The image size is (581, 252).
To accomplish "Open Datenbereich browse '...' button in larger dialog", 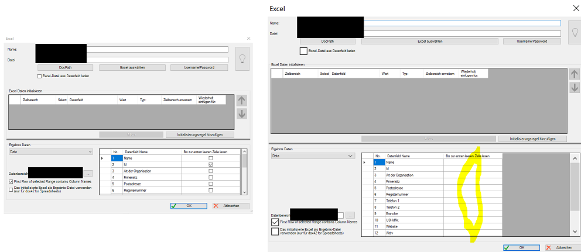I will [x=351, y=215].
